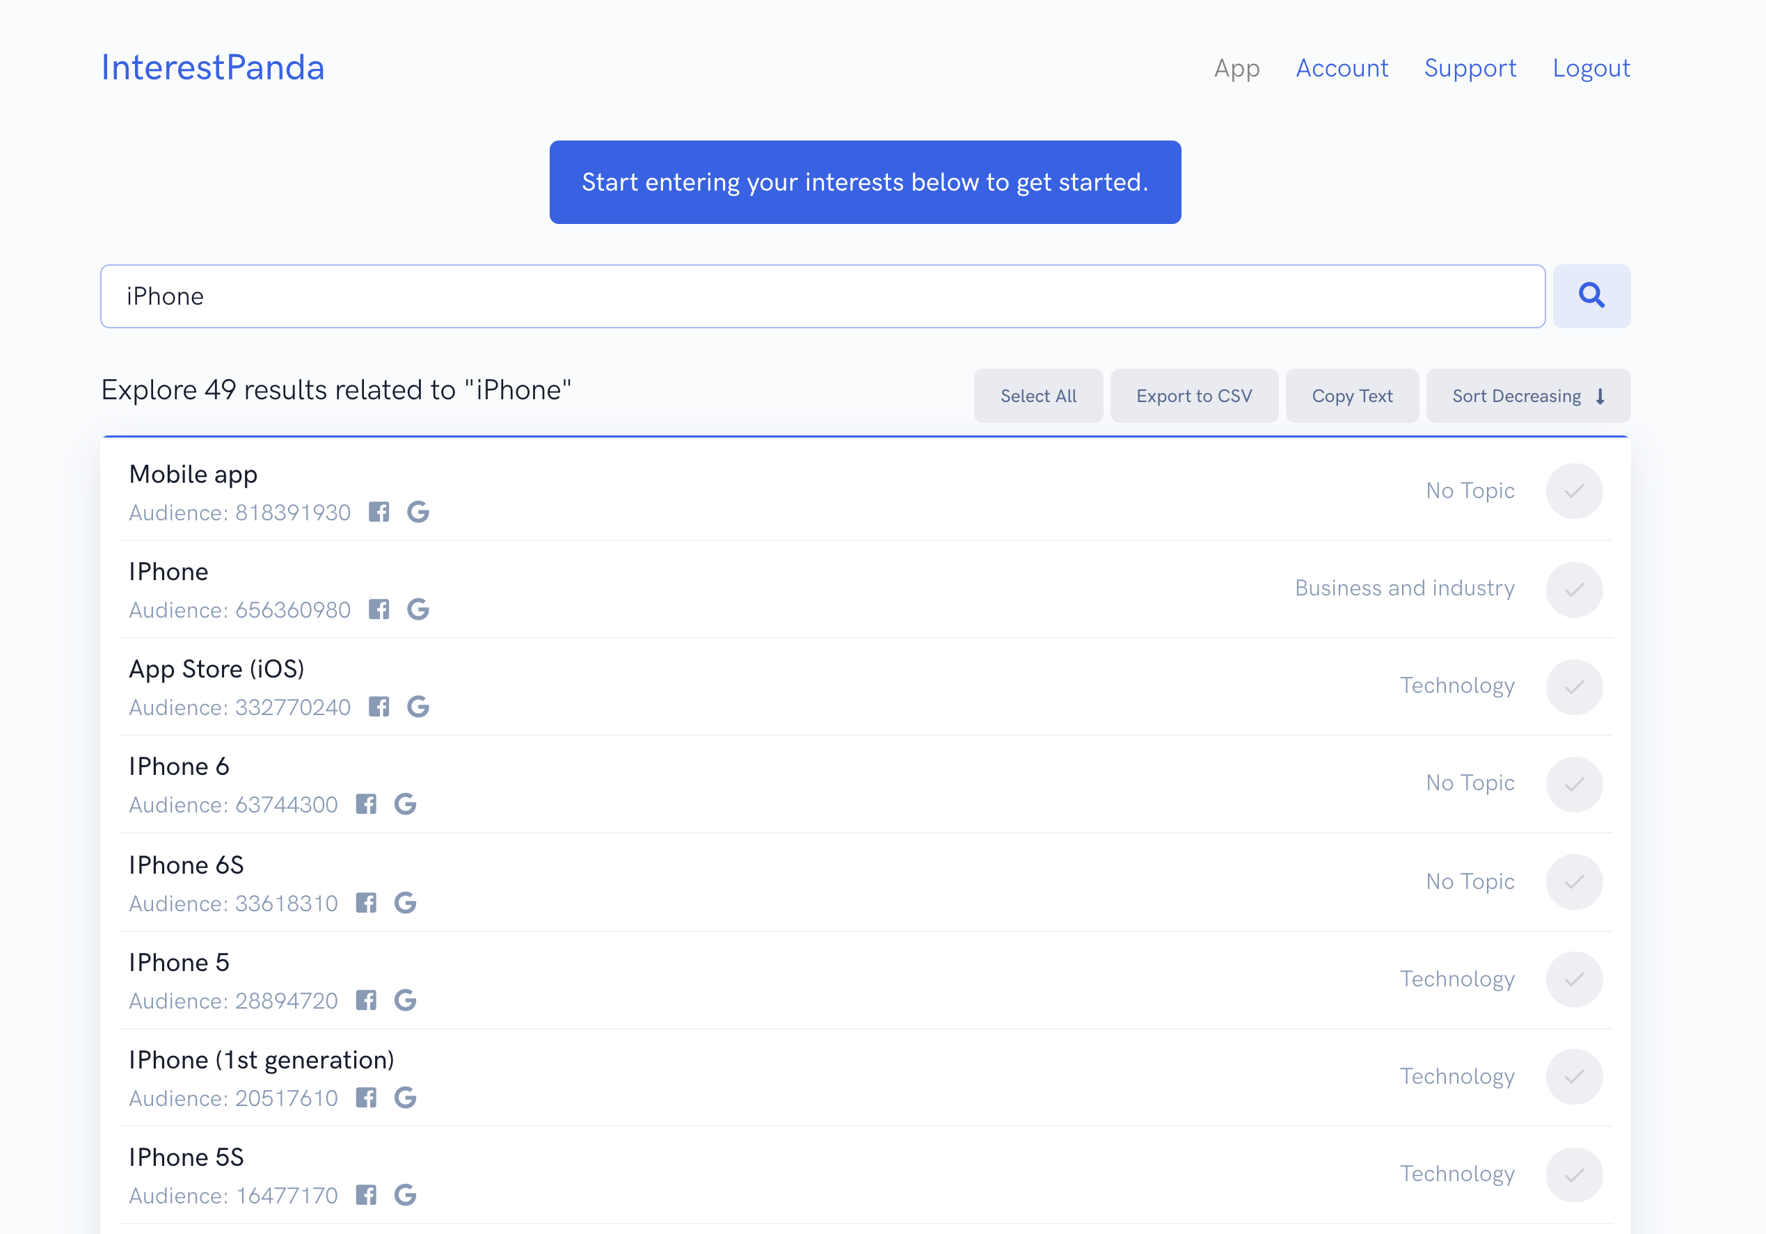This screenshot has width=1766, height=1234.
Task: Click Google icon for Mobile app
Action: click(417, 512)
